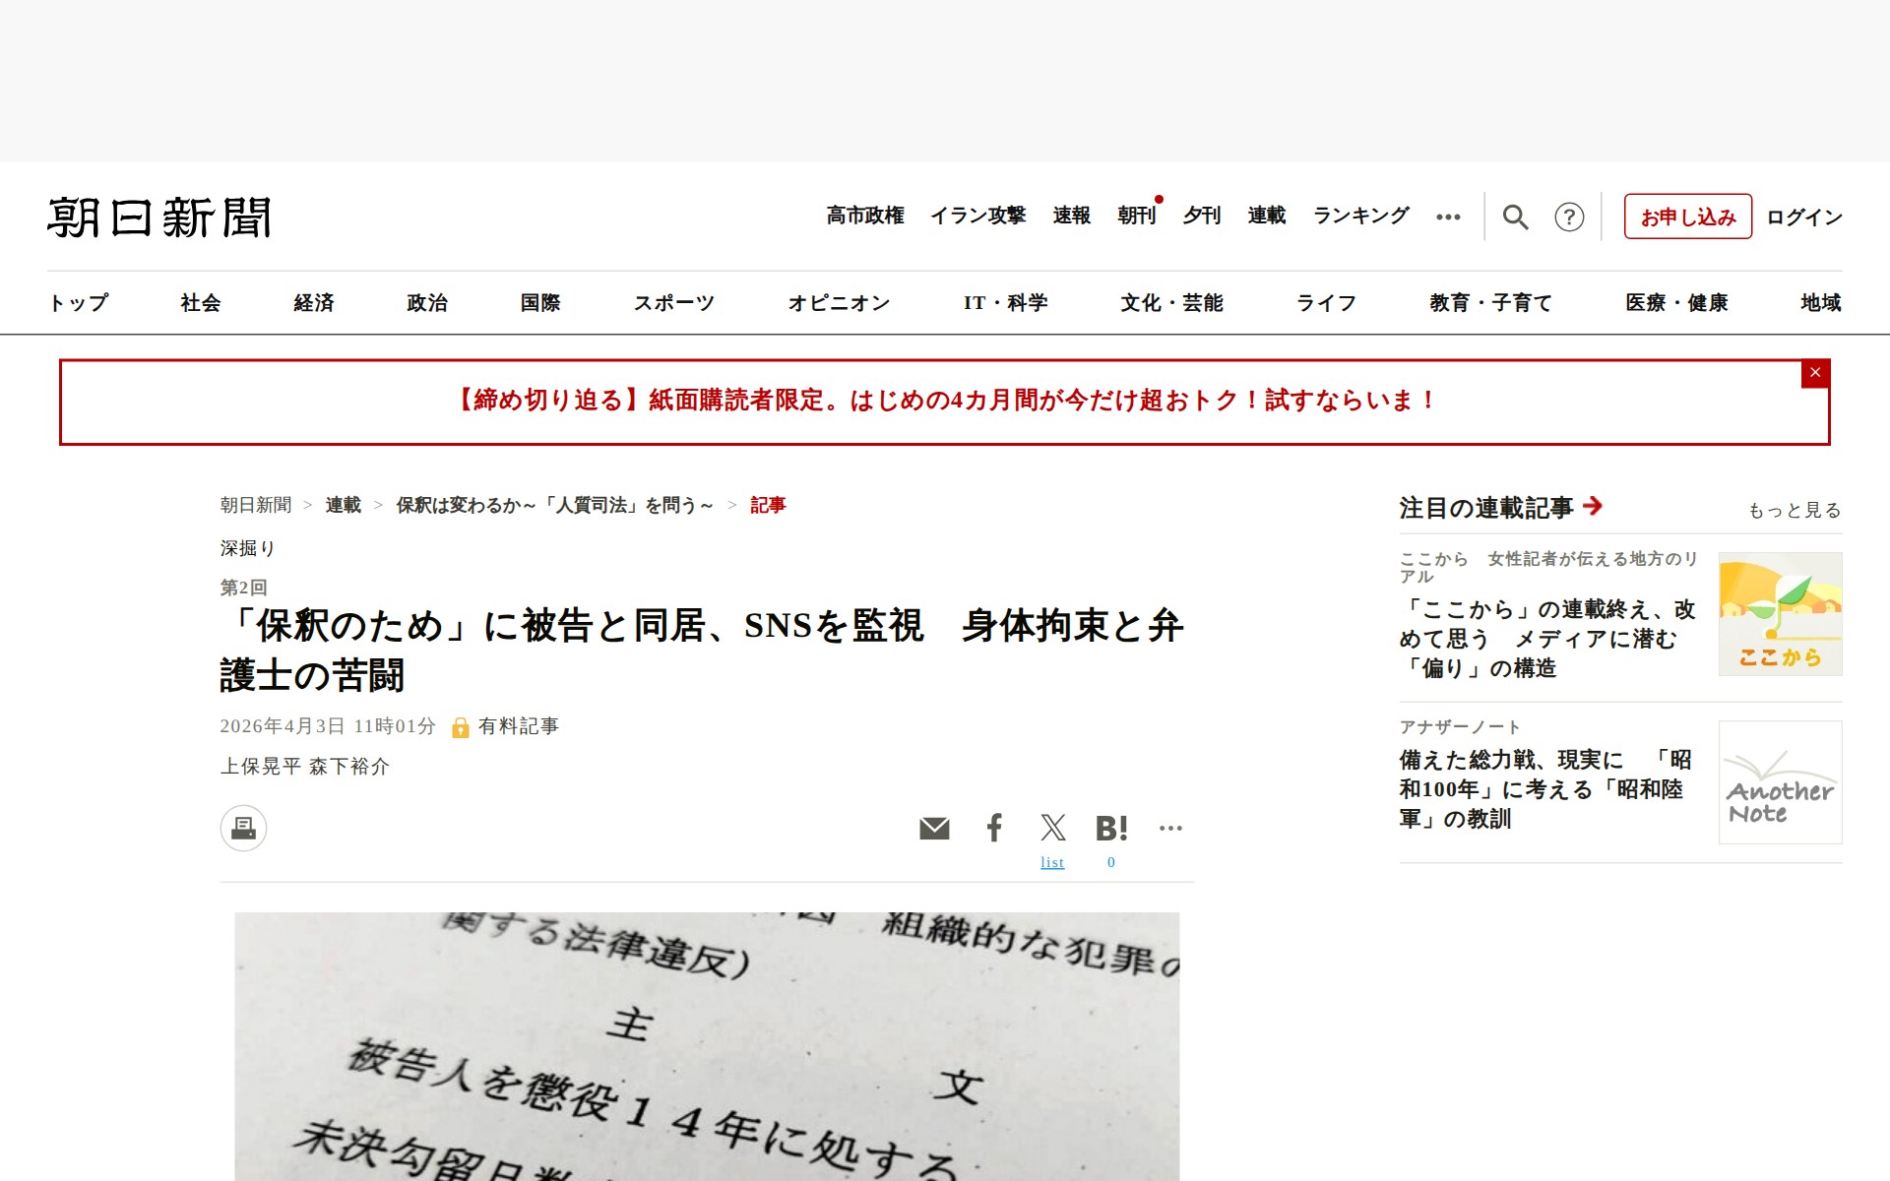Viewport: 1890px width, 1181px height.
Task: Switch to the スポーツ section tab
Action: pyautogui.click(x=674, y=303)
